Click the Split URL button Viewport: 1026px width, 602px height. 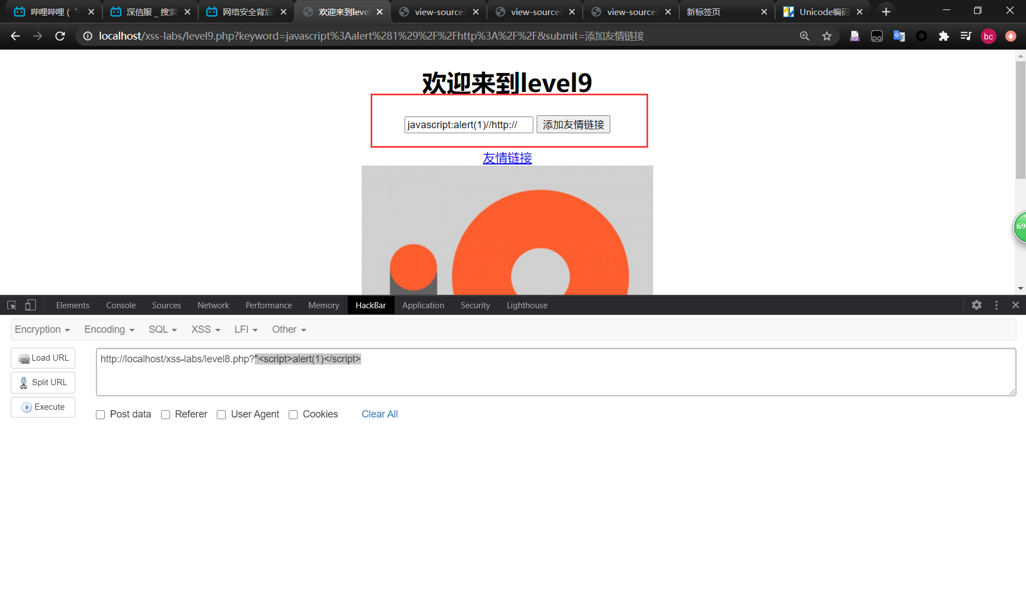[x=43, y=383]
